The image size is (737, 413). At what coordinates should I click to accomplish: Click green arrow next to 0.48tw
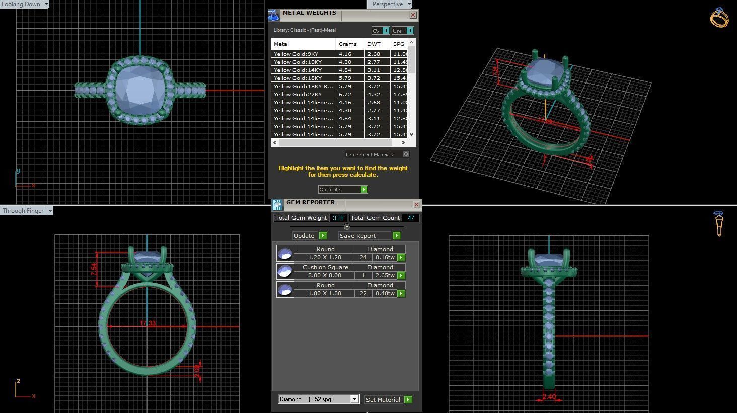[401, 293]
